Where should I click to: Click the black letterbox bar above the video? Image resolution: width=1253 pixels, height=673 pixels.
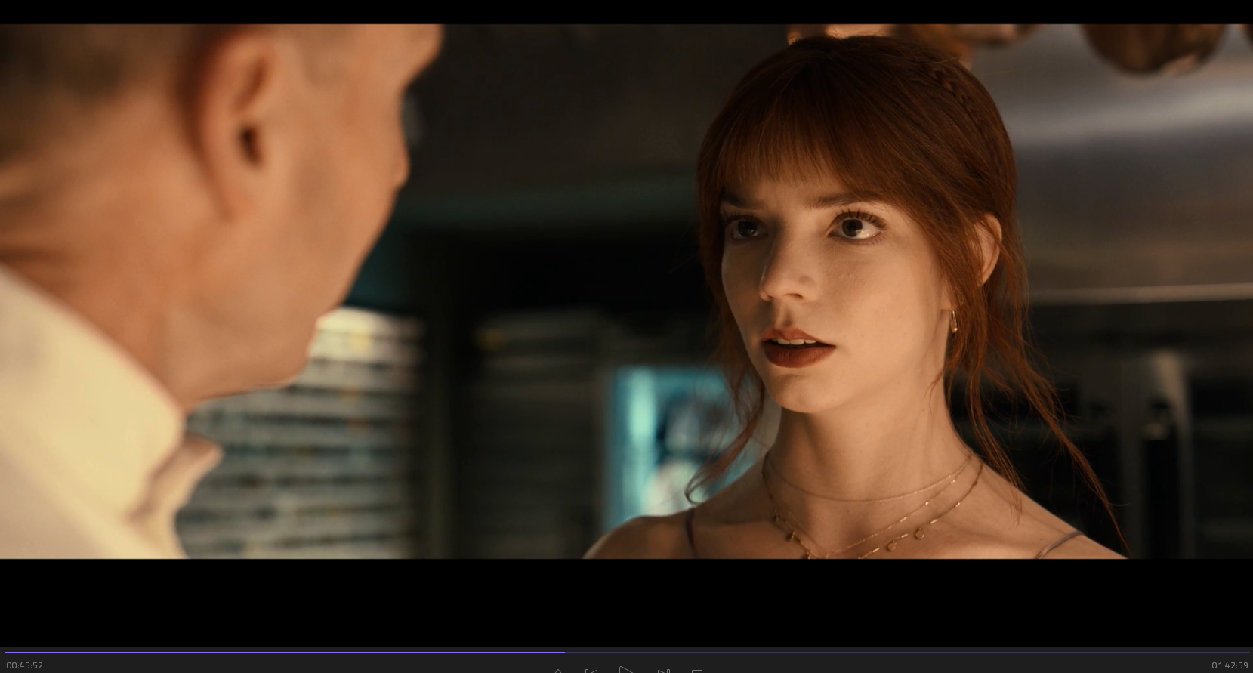626,11
